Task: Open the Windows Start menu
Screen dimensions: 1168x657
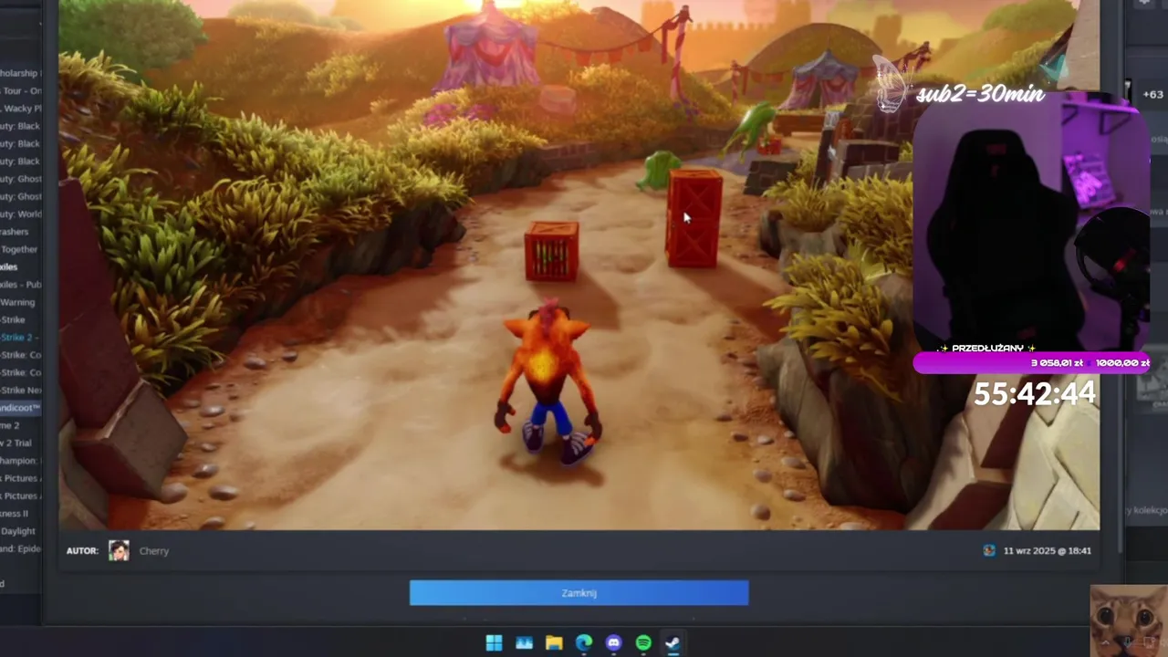Action: 494,643
